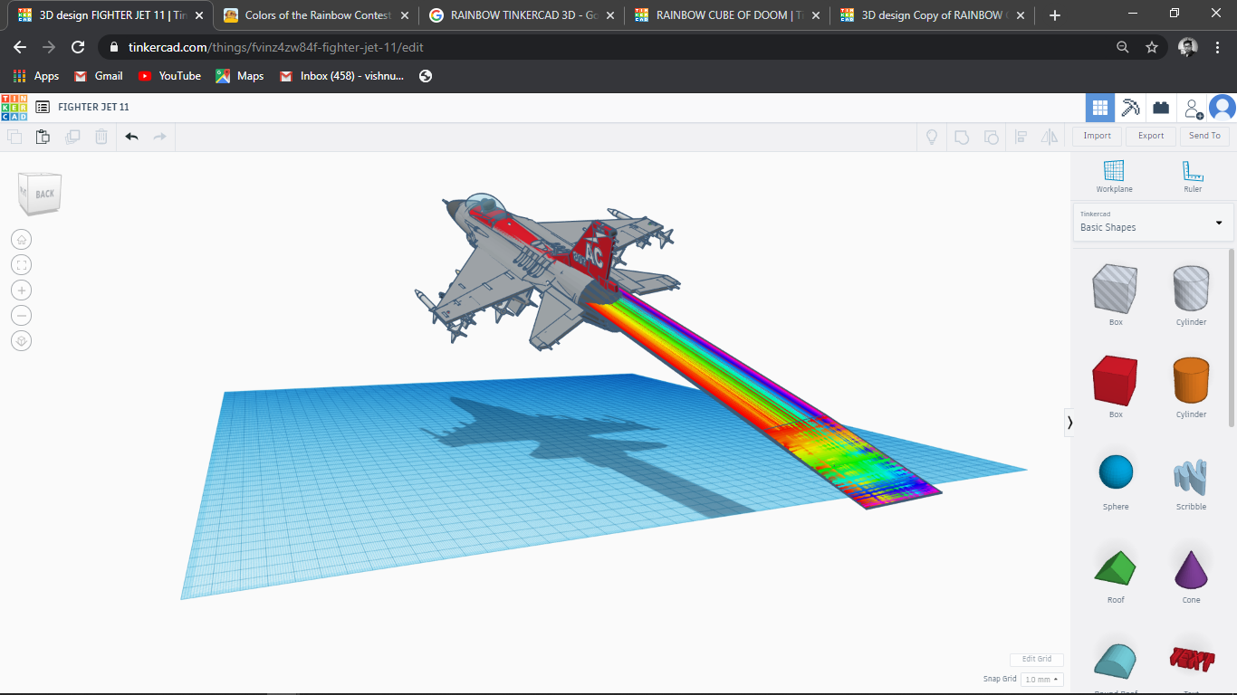Click the Show all lightbulb icon
1237x695 pixels.
click(931, 137)
